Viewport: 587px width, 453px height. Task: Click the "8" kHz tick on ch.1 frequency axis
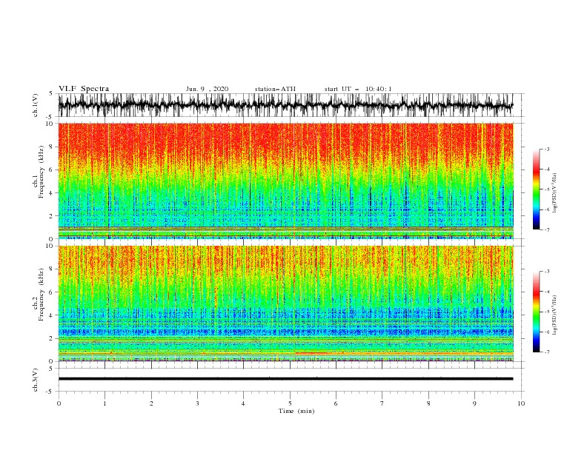click(51, 147)
